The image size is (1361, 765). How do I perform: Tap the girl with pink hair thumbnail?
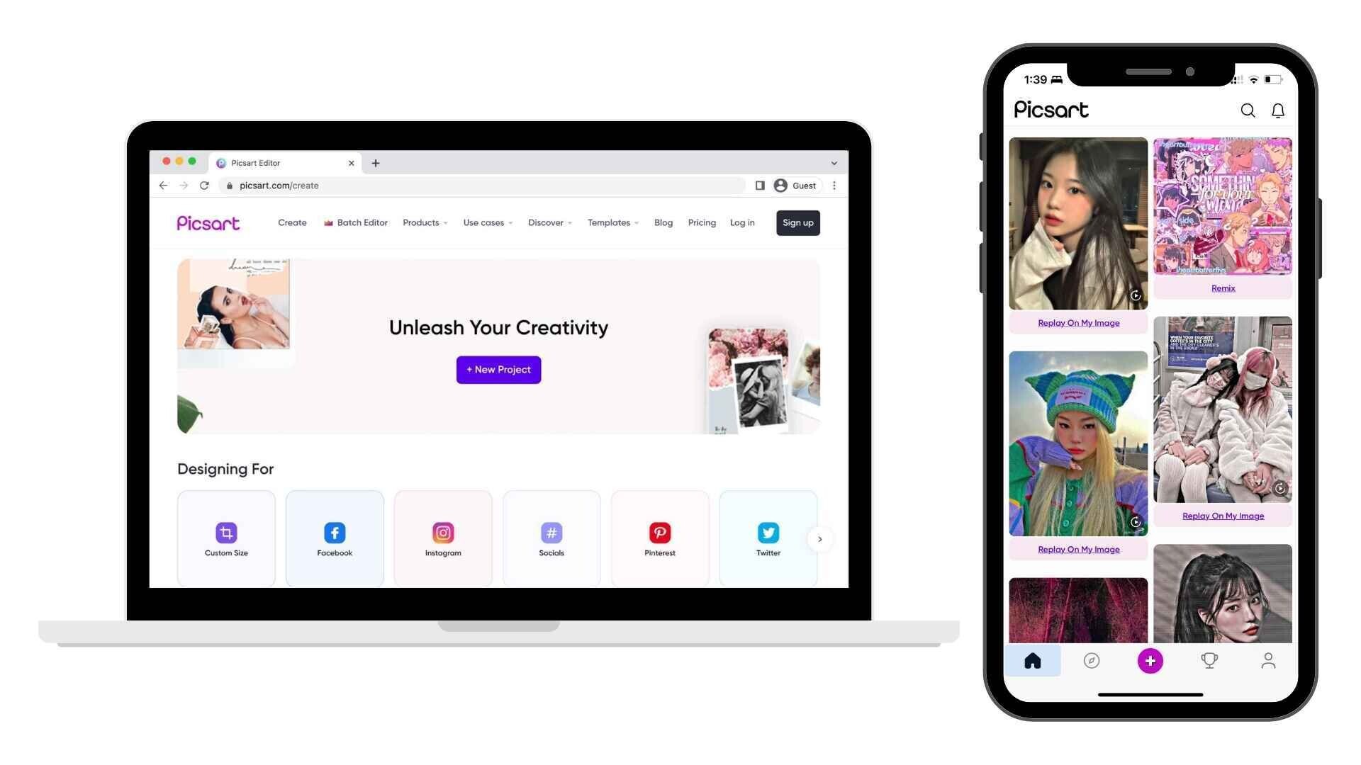[1223, 408]
